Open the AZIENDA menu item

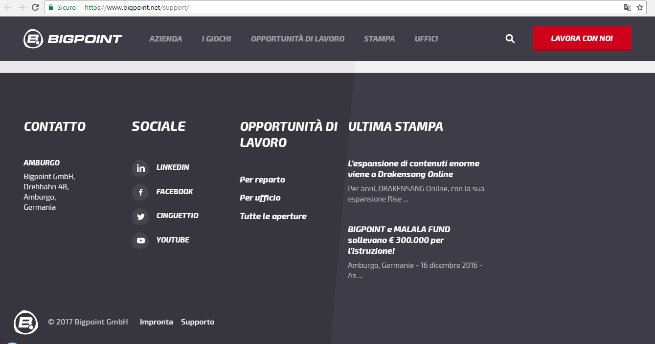(165, 39)
